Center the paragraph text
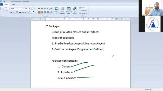Image resolution: width=163 pixels, height=91 pixels. pos(42,12)
